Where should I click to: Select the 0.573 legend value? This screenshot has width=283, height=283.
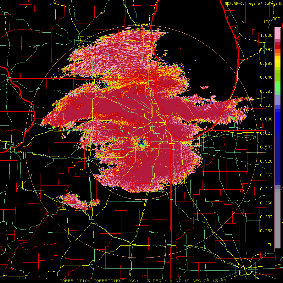(x=266, y=147)
